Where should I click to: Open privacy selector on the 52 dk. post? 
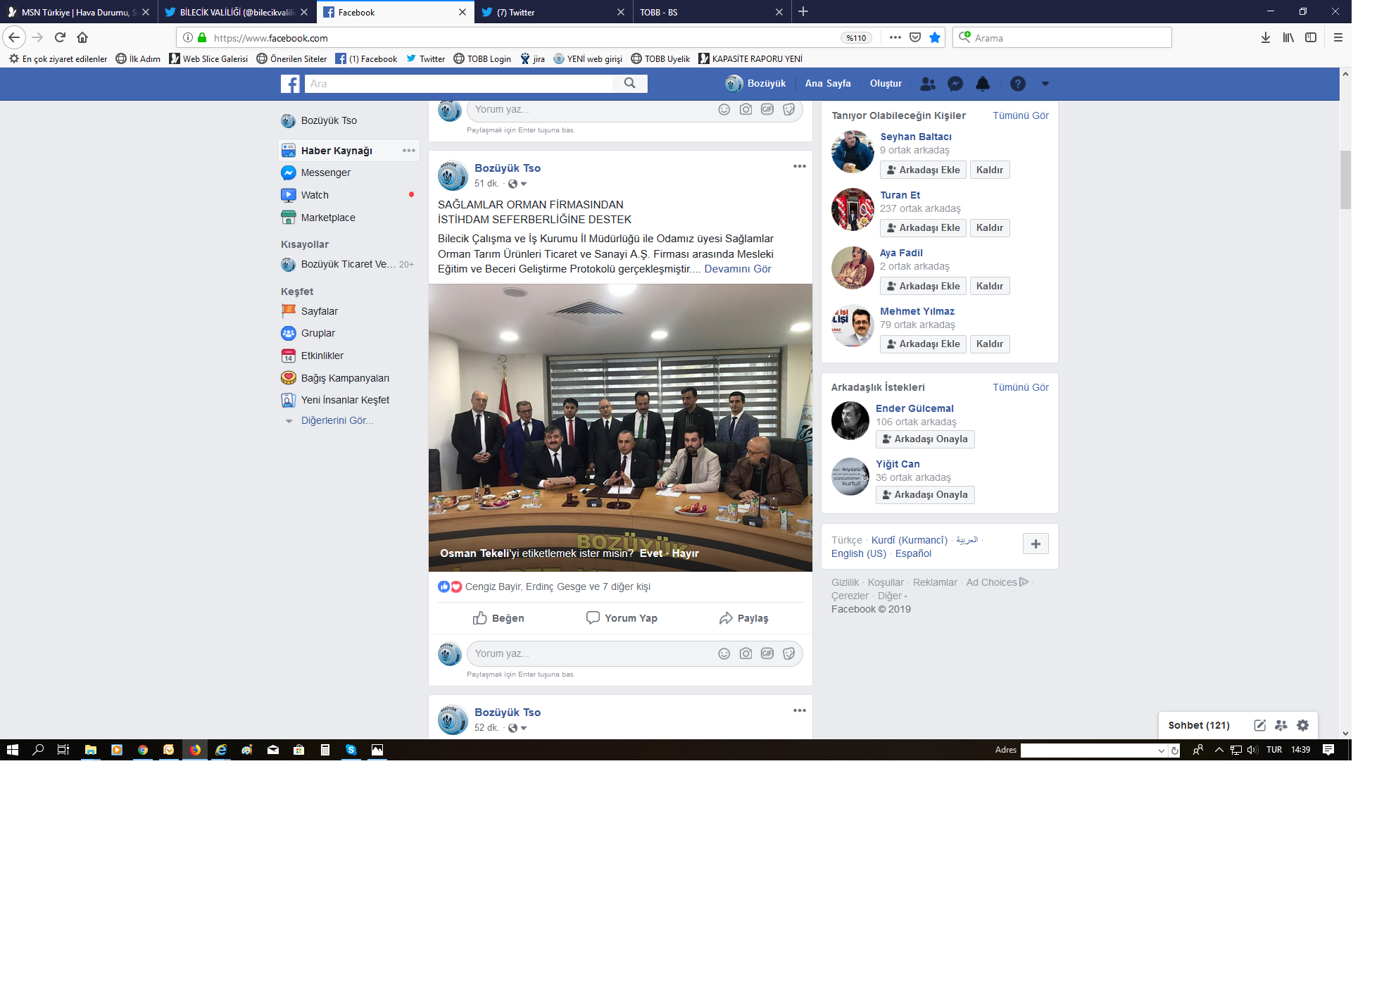(517, 728)
